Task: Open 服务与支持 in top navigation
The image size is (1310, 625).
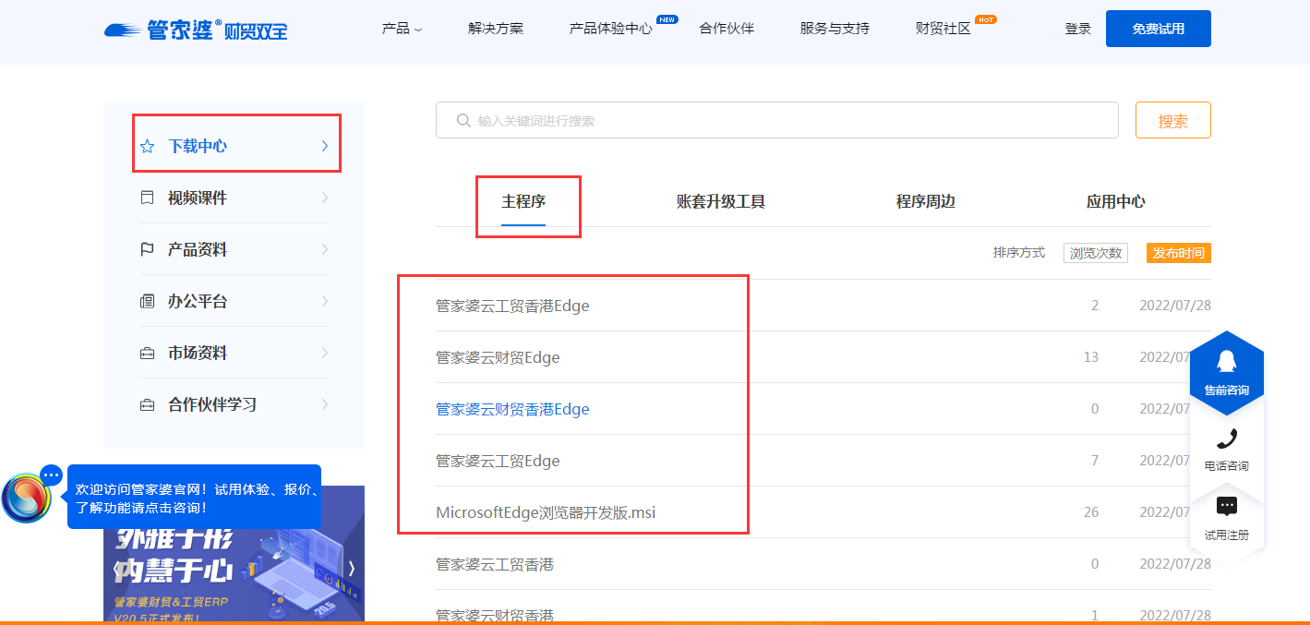Action: point(835,29)
